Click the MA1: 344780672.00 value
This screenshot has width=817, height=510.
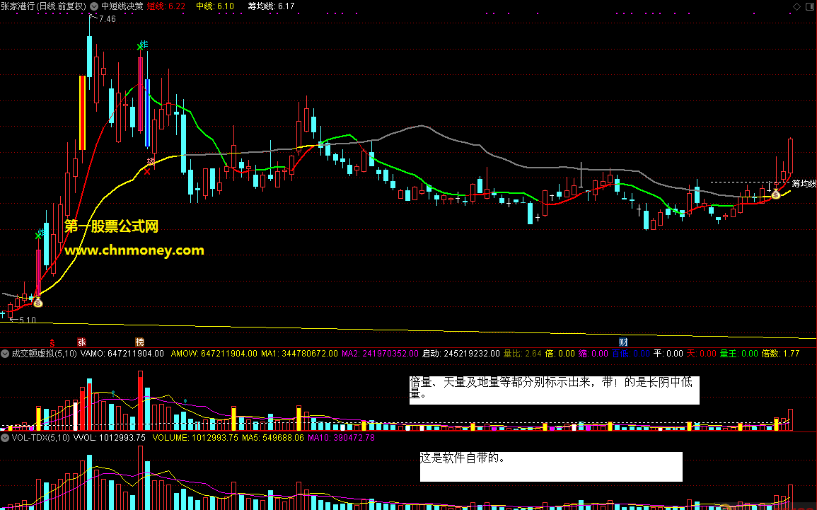pos(299,353)
